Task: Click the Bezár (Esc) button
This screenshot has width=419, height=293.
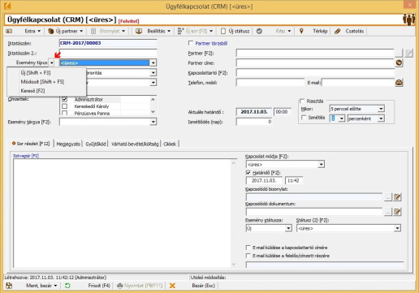Action: pos(204,286)
